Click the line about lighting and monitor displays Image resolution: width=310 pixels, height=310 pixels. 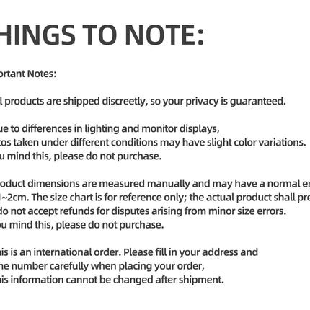(110, 128)
